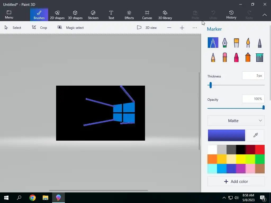This screenshot has height=203, width=271.
Task: Pick the pale yellow color swatch
Action: [231, 159]
